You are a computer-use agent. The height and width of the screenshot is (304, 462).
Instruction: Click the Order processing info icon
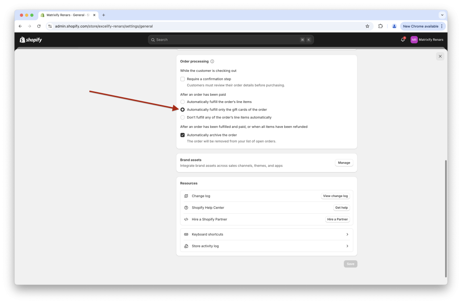pyautogui.click(x=212, y=61)
